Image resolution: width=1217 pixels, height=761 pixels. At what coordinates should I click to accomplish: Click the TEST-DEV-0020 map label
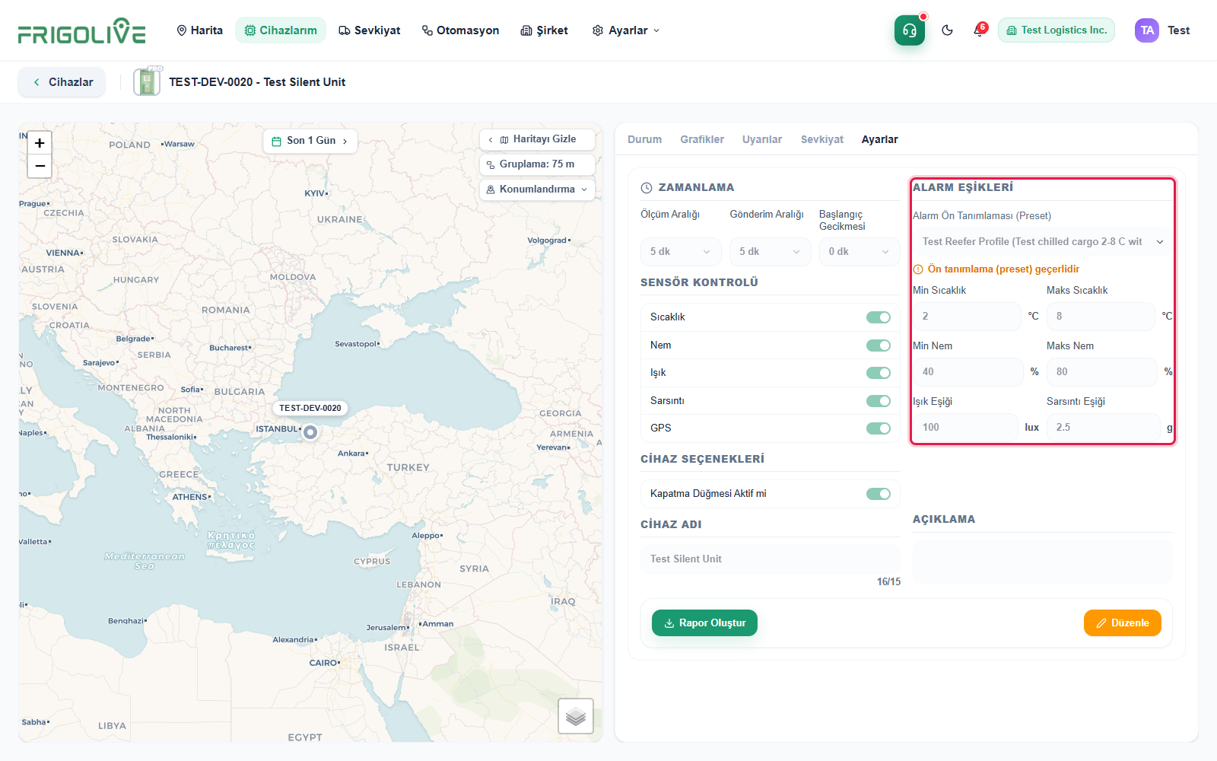coord(310,408)
